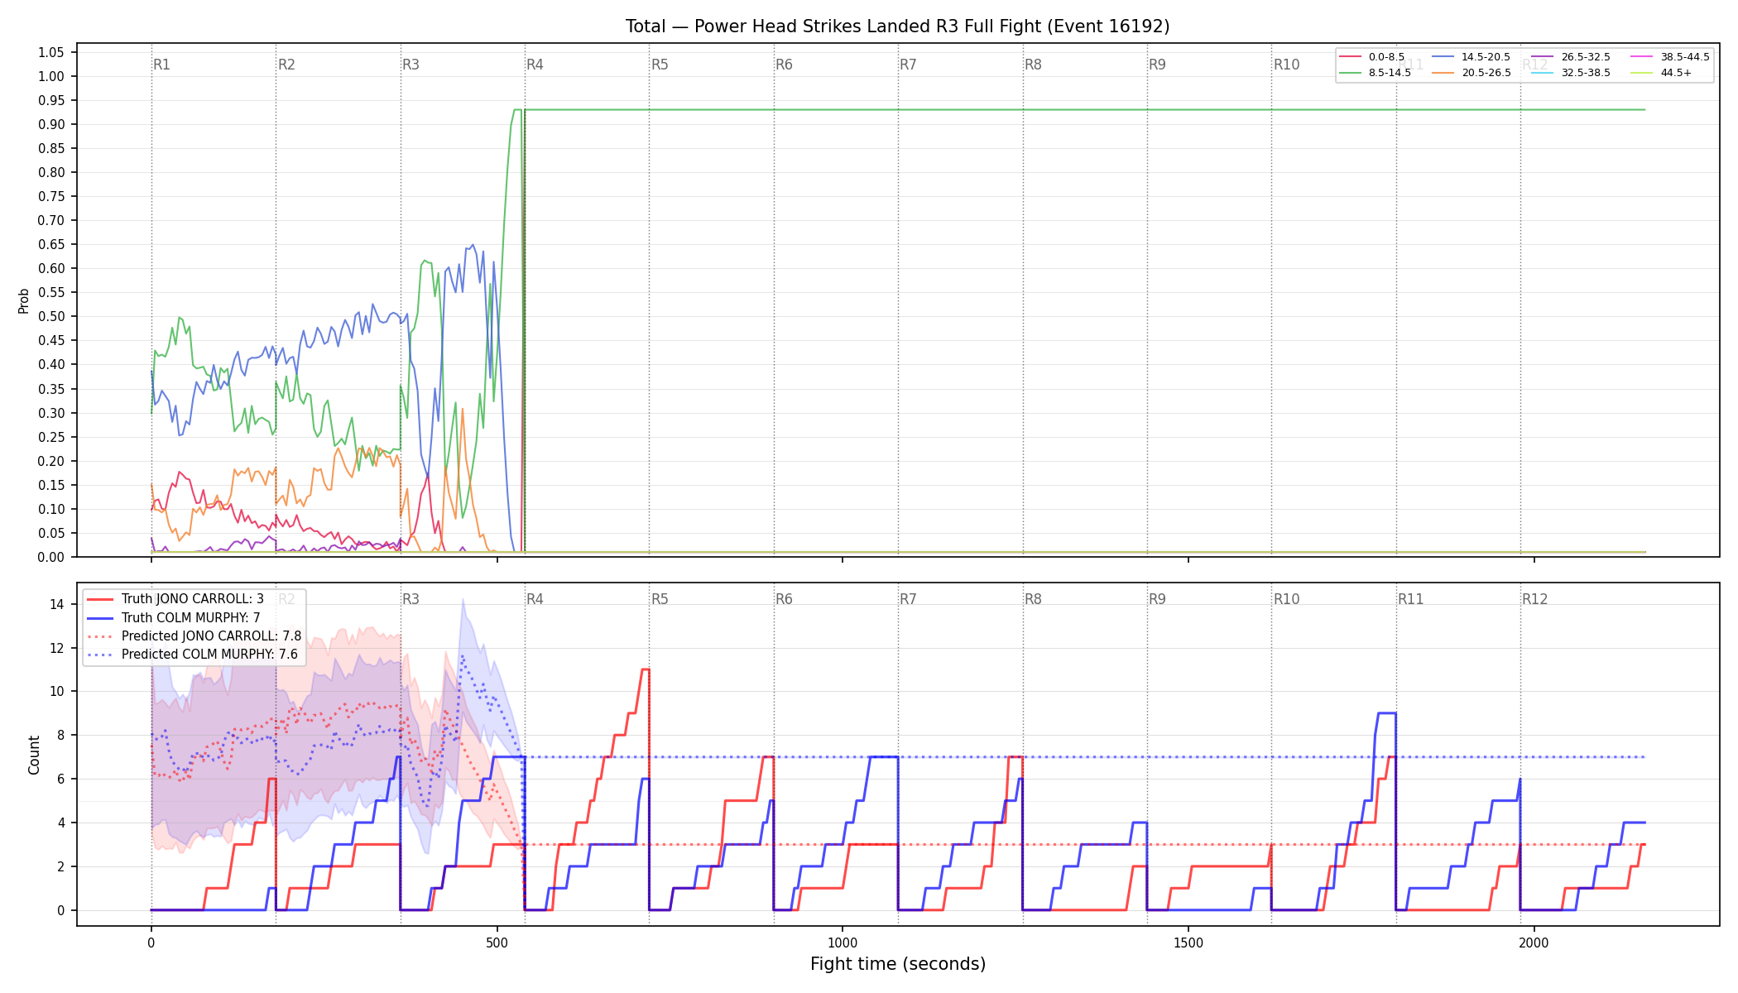Screen dimensions: 1738x993
Task: Click the R7 label in the probability plot
Action: [908, 65]
